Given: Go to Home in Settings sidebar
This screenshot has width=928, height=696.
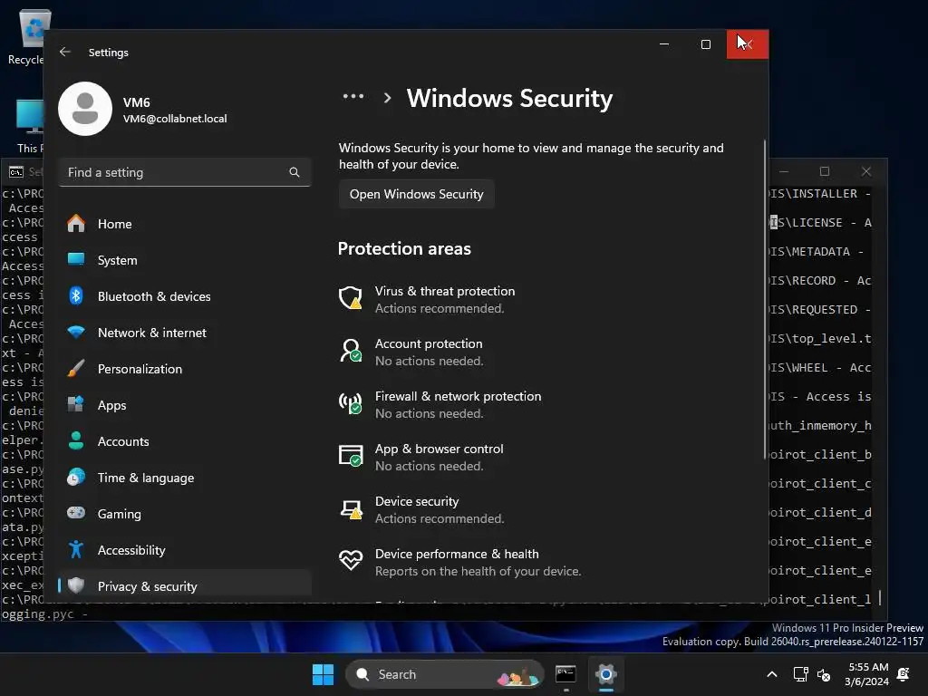Looking at the screenshot, I should pos(185,224).
